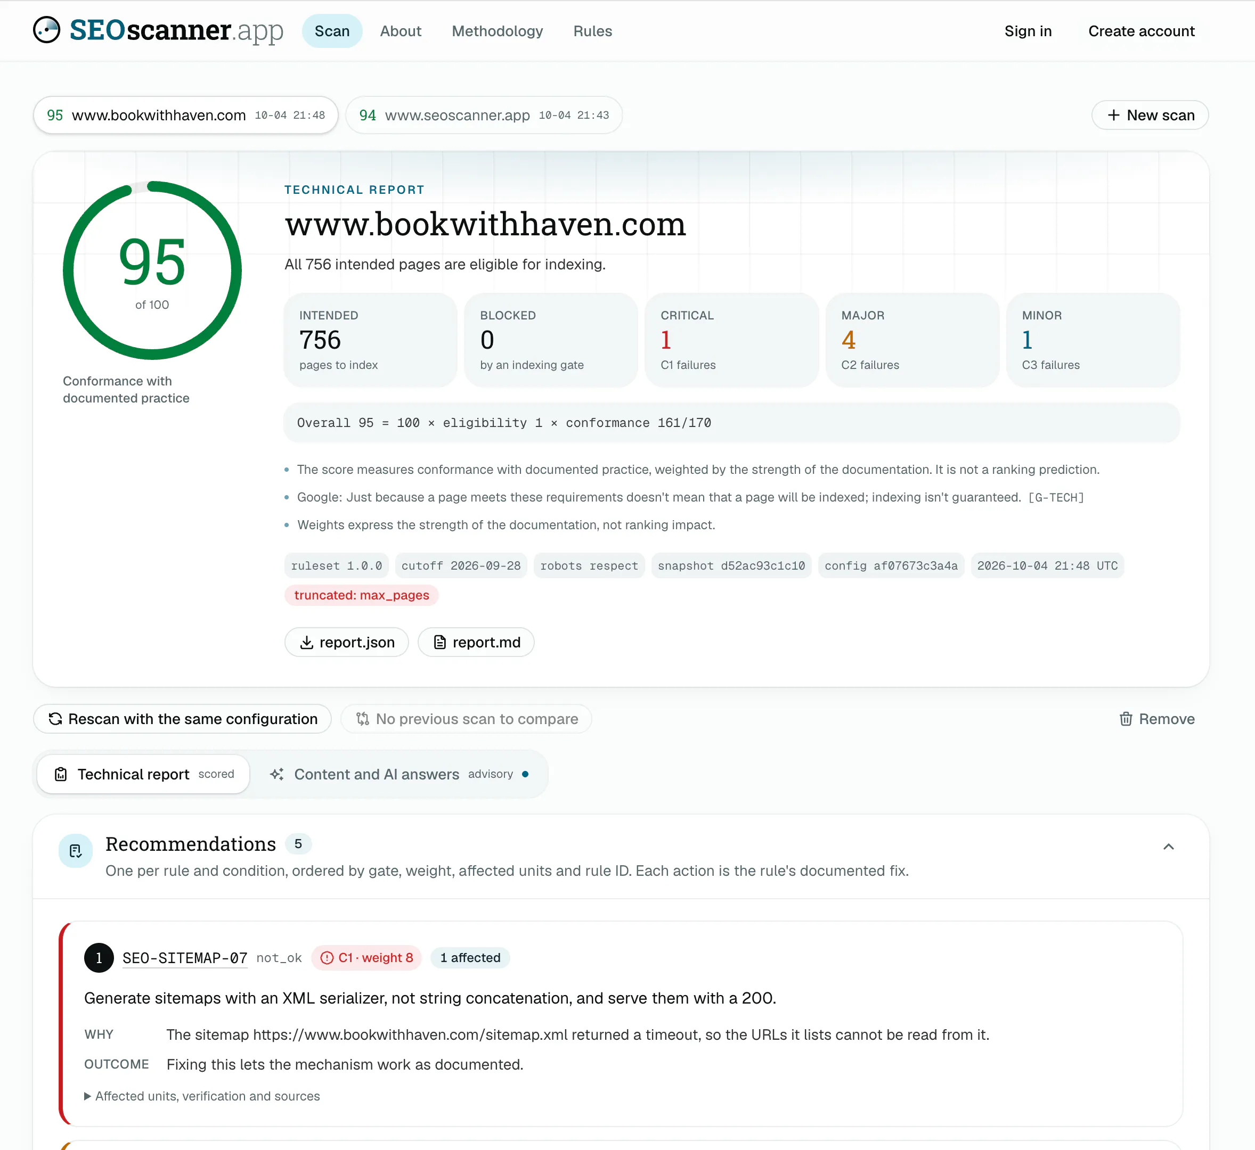1255x1150 pixels.
Task: Open the Rules page
Action: tap(592, 31)
